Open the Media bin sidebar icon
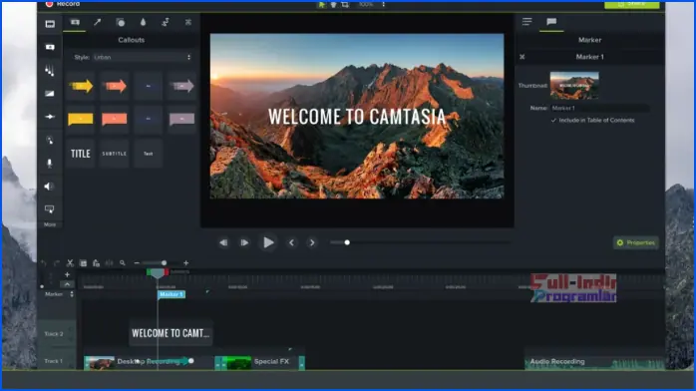The width and height of the screenshot is (696, 391). coord(50,24)
